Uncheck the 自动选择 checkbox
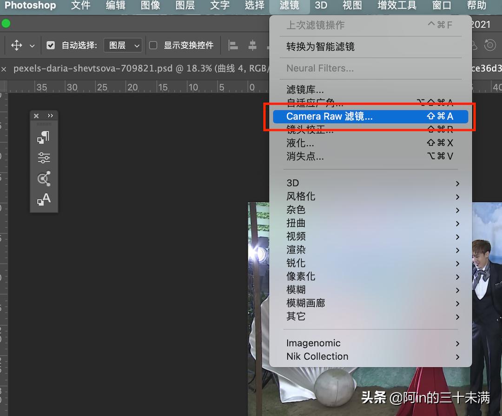Image resolution: width=502 pixels, height=416 pixels. (x=51, y=45)
